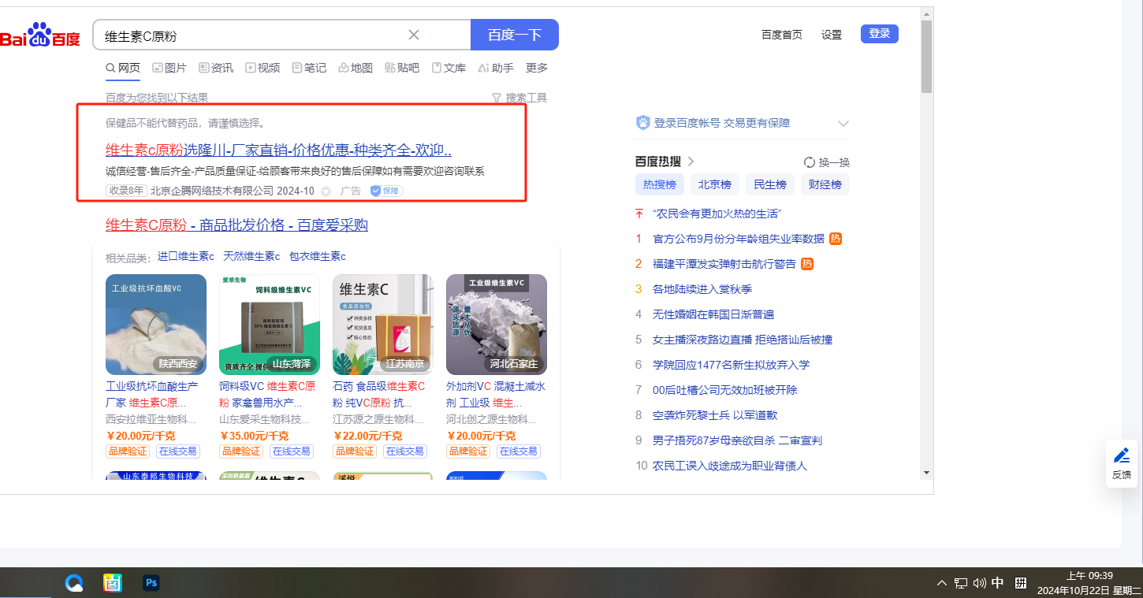Click the network icon in the system tray

point(961,583)
